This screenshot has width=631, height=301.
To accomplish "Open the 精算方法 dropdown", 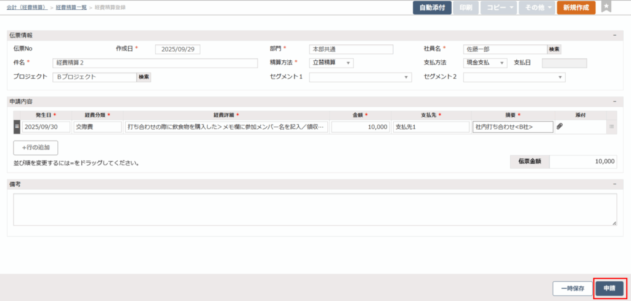I will (332, 63).
